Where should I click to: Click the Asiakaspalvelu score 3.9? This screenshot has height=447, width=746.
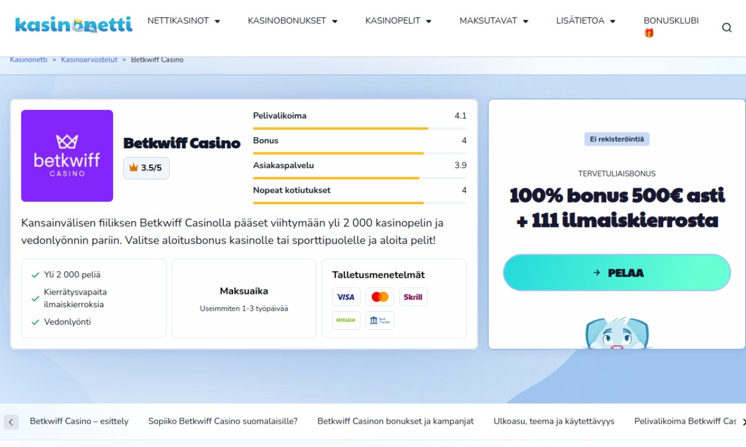tap(460, 165)
